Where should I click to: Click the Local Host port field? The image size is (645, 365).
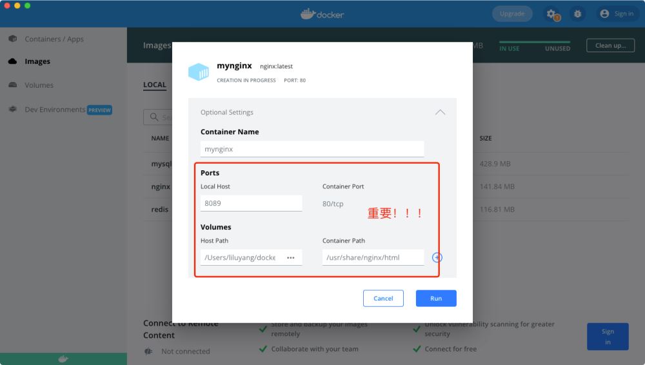(251, 203)
